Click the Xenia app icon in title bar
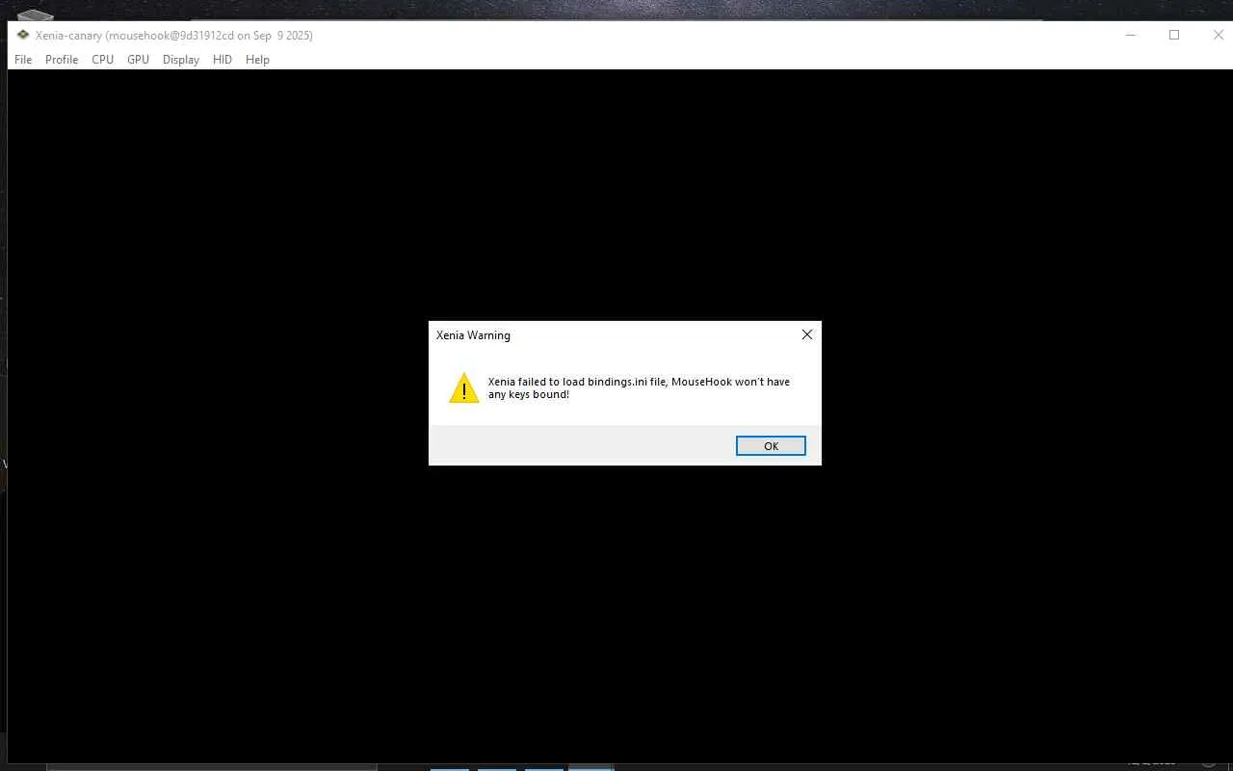The image size is (1233, 771). [x=23, y=35]
